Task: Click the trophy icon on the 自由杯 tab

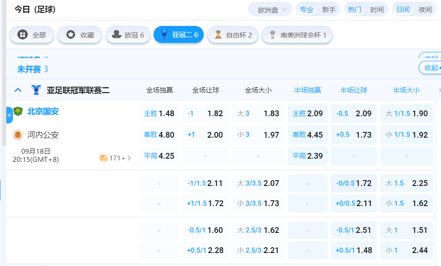Action: tap(218, 34)
